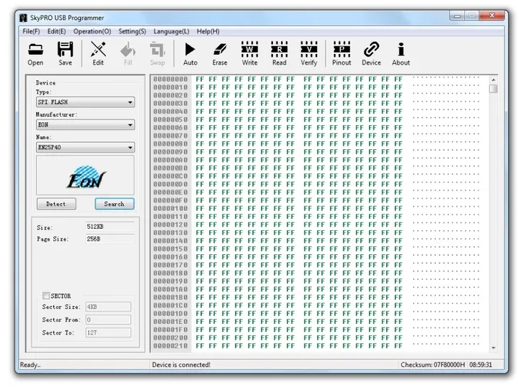
Task: Select hex address row 00000100
Action: 170,209
